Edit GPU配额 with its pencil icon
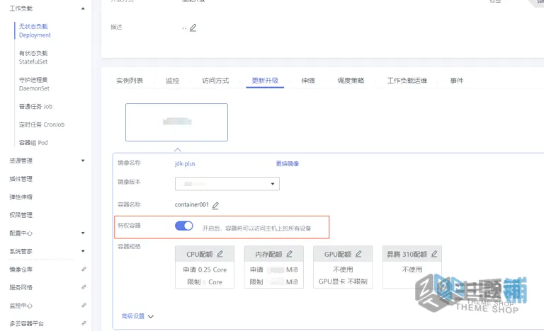544x331 pixels. click(358, 254)
